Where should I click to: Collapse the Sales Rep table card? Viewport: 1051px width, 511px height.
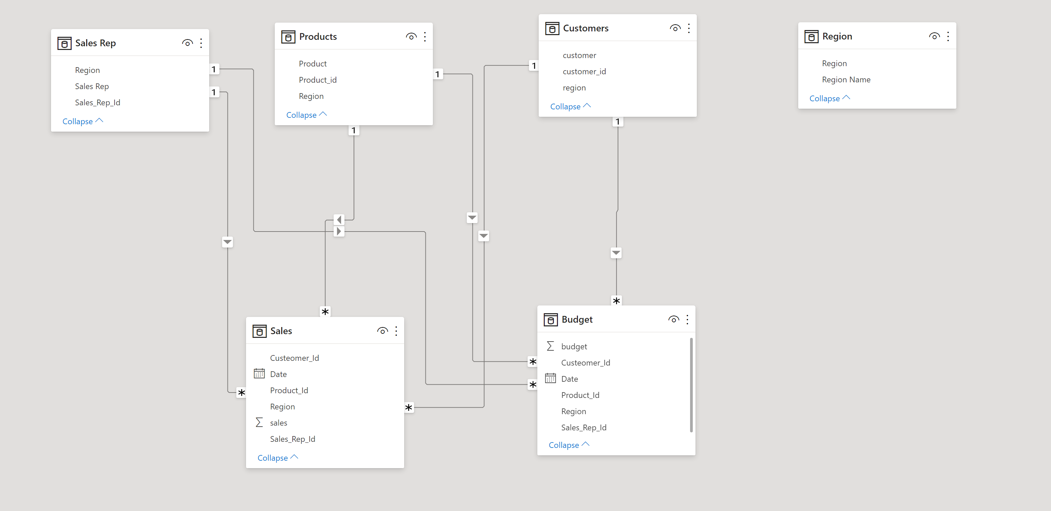click(x=83, y=122)
